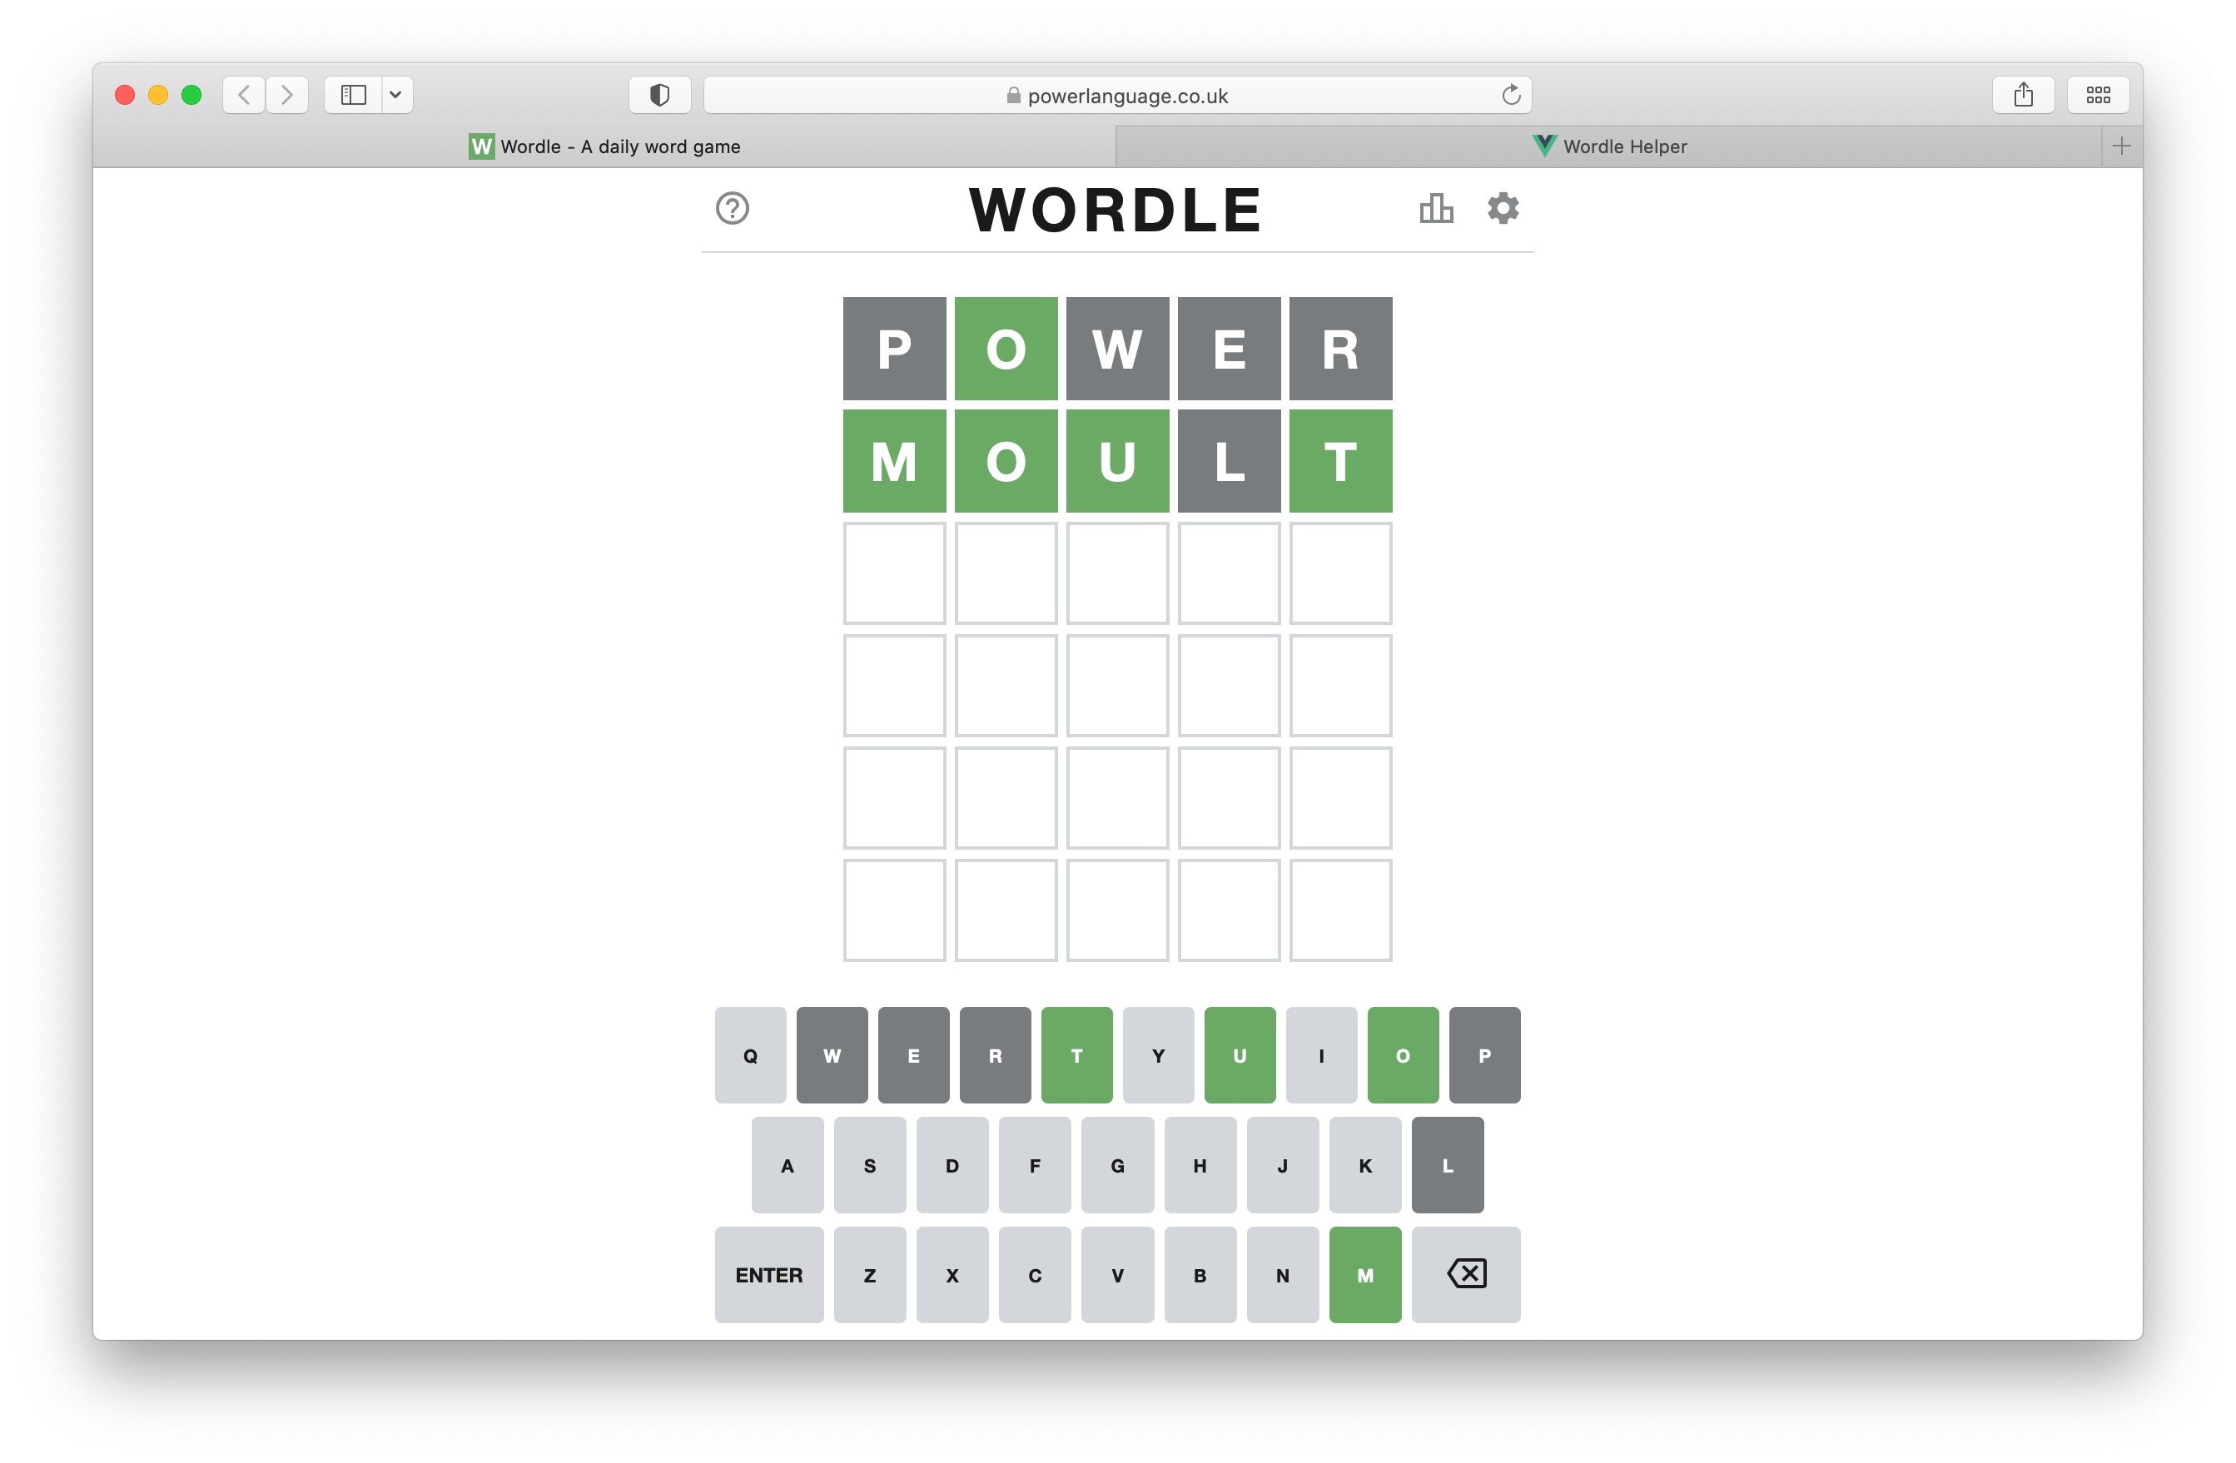2236x1463 pixels.
Task: Click the gray W tile in POWER row
Action: point(1117,349)
